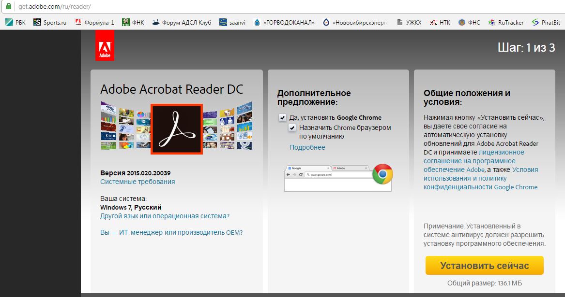565x297 pixels.
Task: Open the ФНС bookmark
Action: (x=469, y=22)
